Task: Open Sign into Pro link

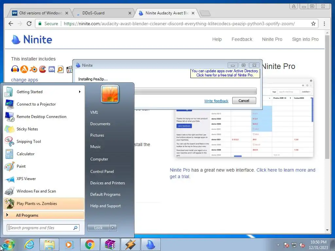Action: [x=305, y=39]
